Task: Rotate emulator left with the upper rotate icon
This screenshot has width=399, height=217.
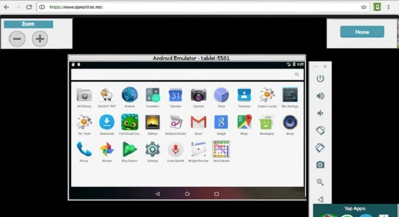Action: coord(320,130)
